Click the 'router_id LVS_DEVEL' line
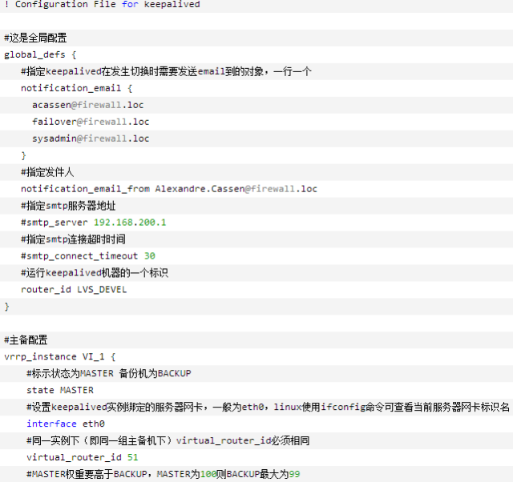The image size is (513, 482). click(x=74, y=290)
